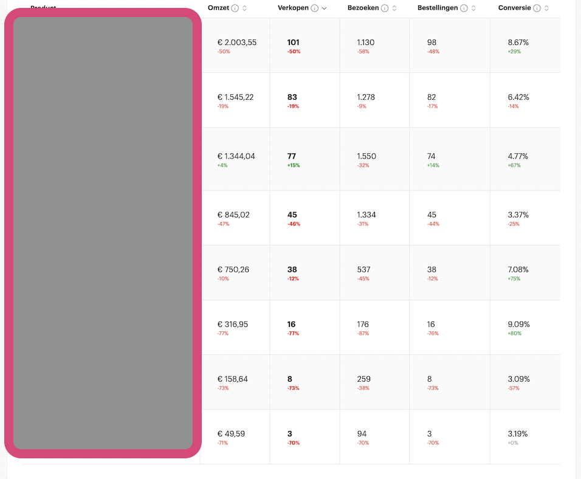Click the 3.09% conversie value
This screenshot has height=479, width=581.
click(x=519, y=379)
